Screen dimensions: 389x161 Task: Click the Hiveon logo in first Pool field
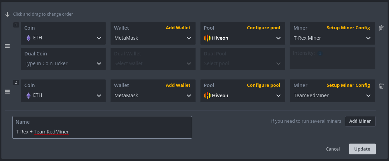click(207, 38)
